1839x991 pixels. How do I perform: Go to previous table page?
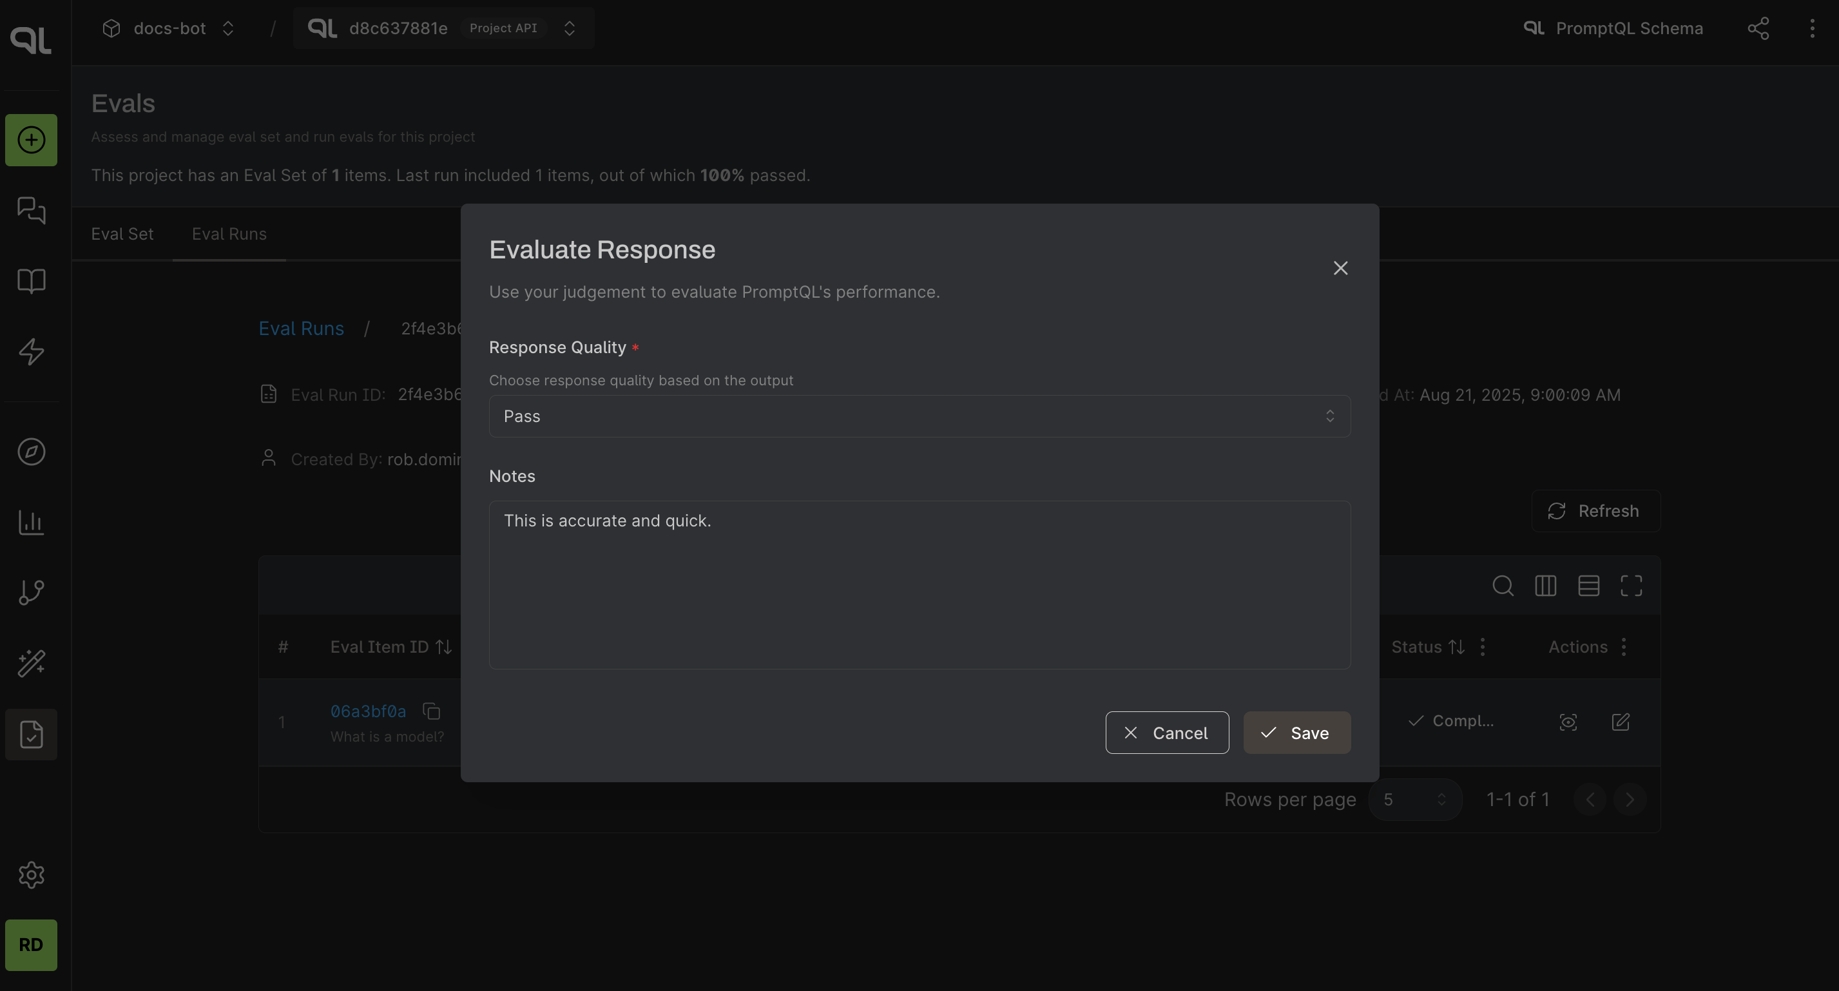click(1589, 800)
